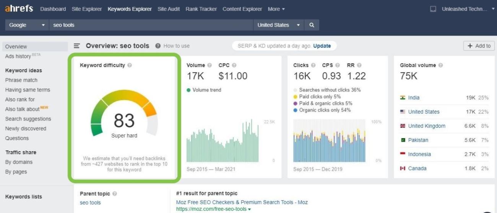Viewport: 497px width, 213px height.
Task: Select Phrase match in Keyword ideas
Action: click(21, 80)
